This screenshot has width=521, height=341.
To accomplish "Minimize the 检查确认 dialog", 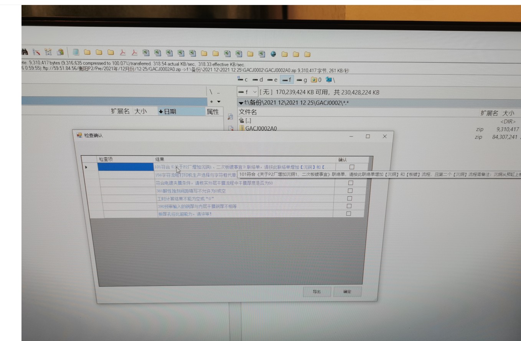I will (x=351, y=136).
